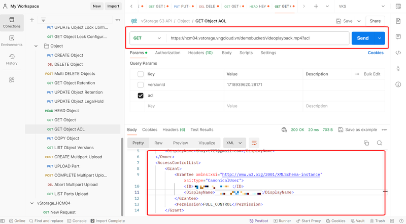Toggle the select-all checkbox in Key header
406x224 pixels.
(x=141, y=74)
